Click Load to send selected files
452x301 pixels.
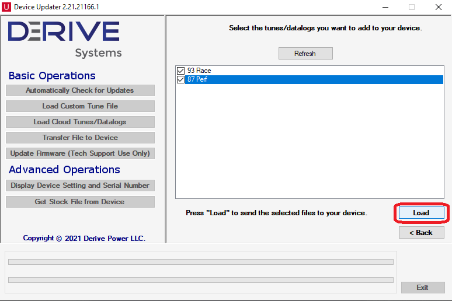(422, 213)
